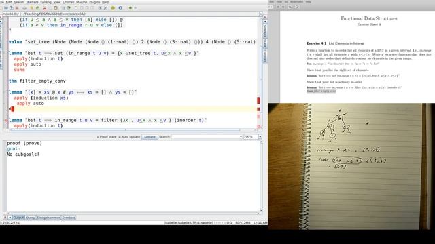The image size is (435, 244).
Task: Open the right dock dropdown arrow above Sidekick
Action: coord(265,21)
